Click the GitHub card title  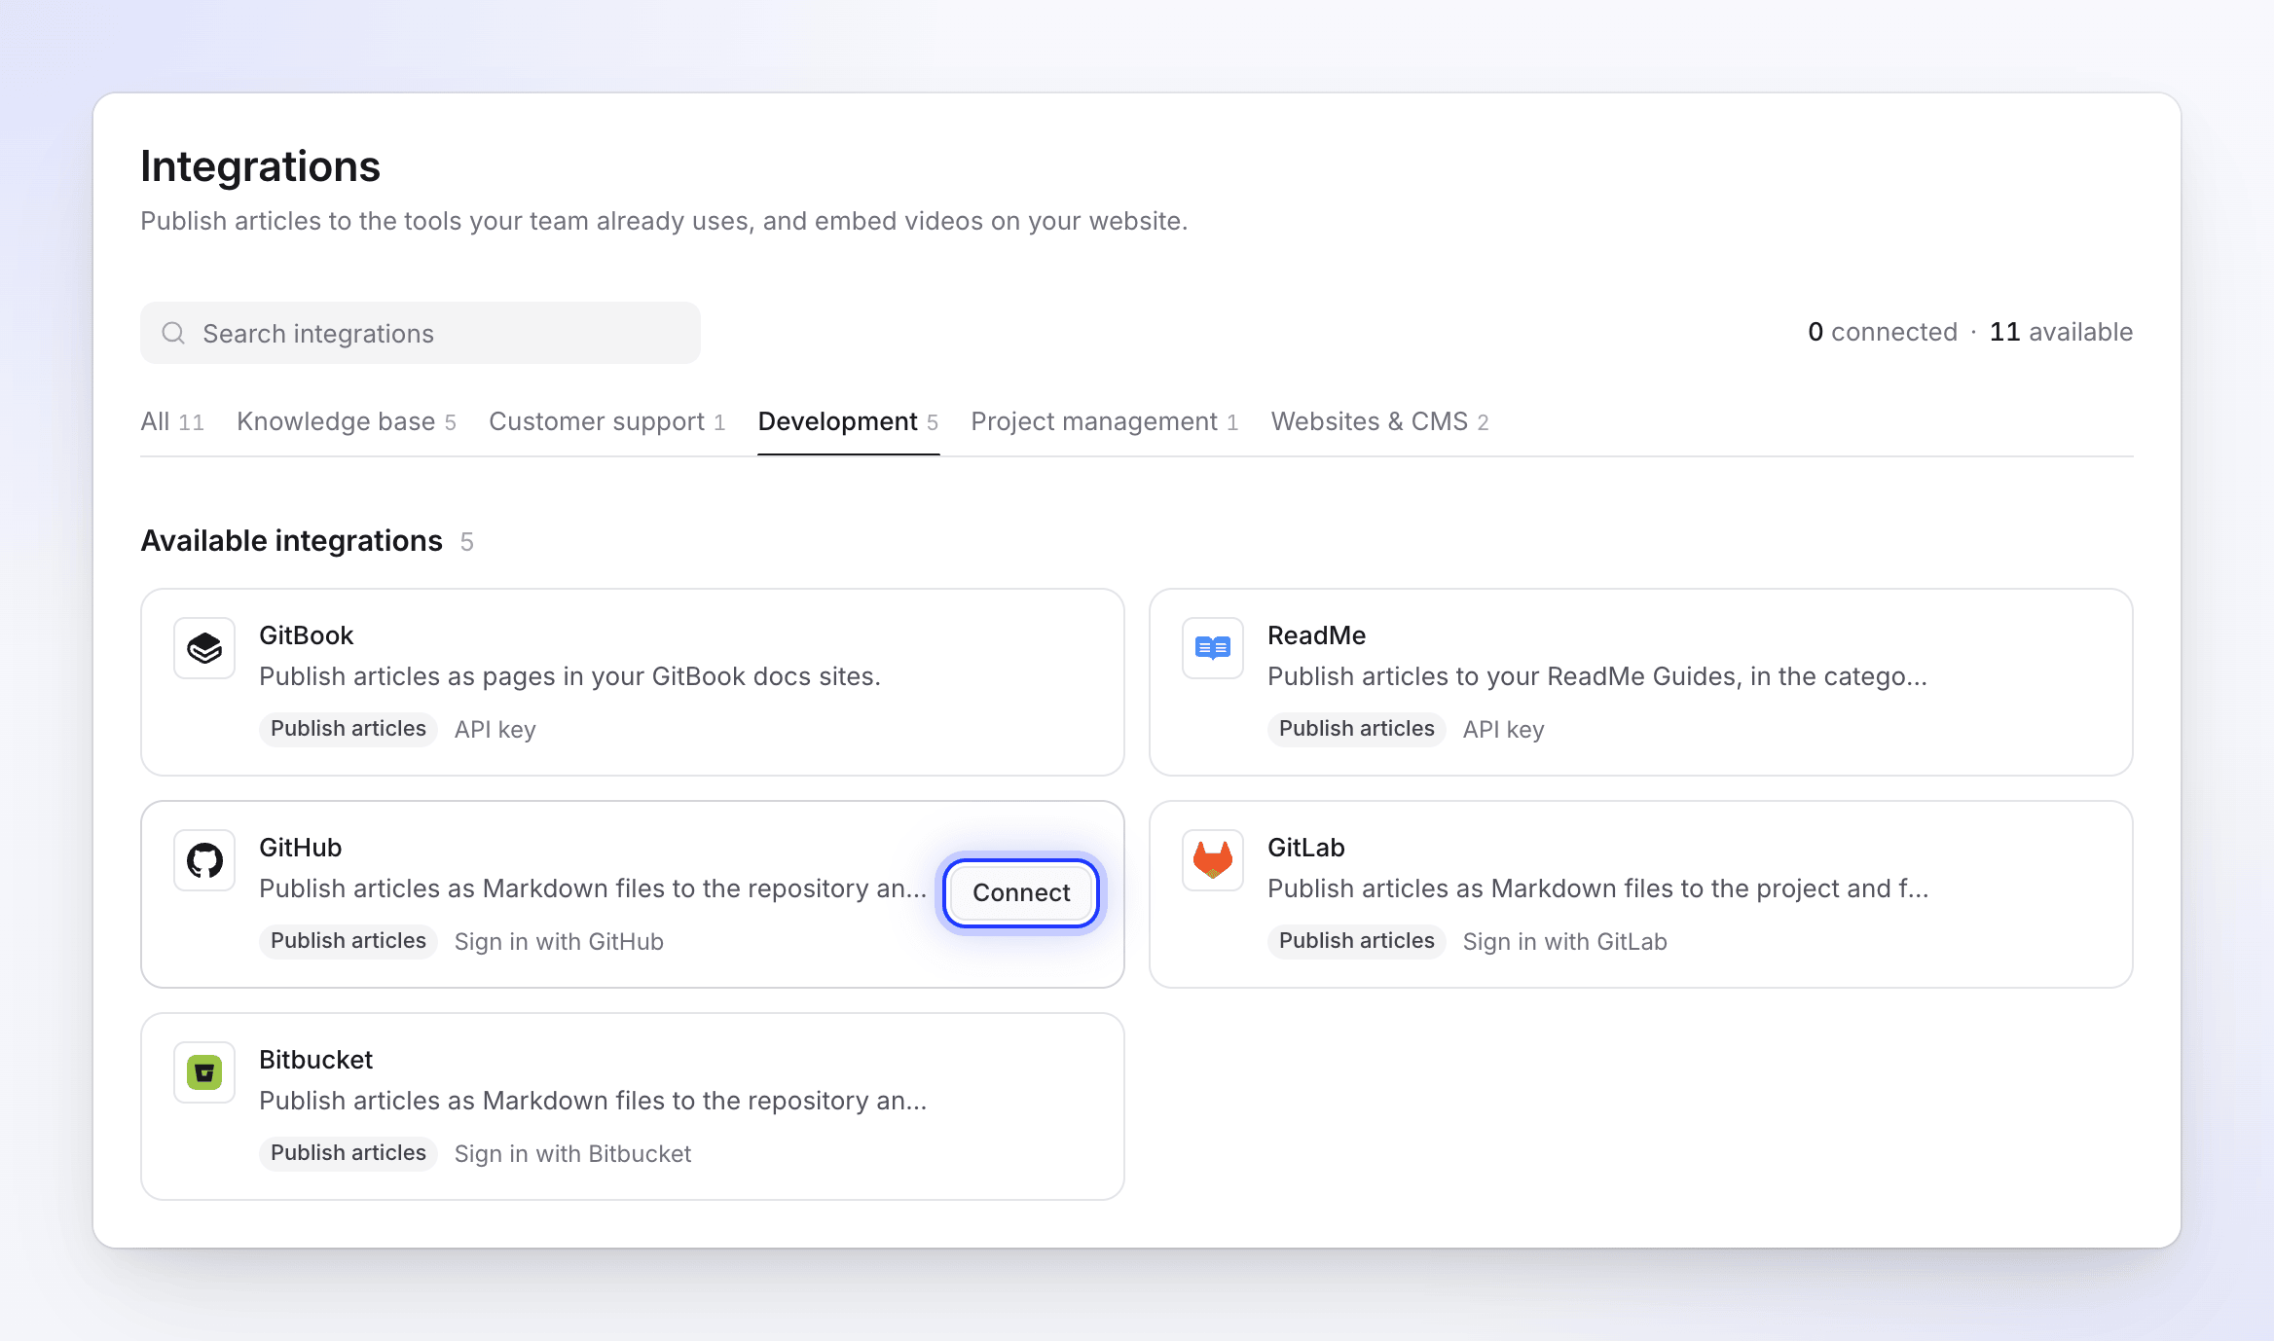point(300,848)
